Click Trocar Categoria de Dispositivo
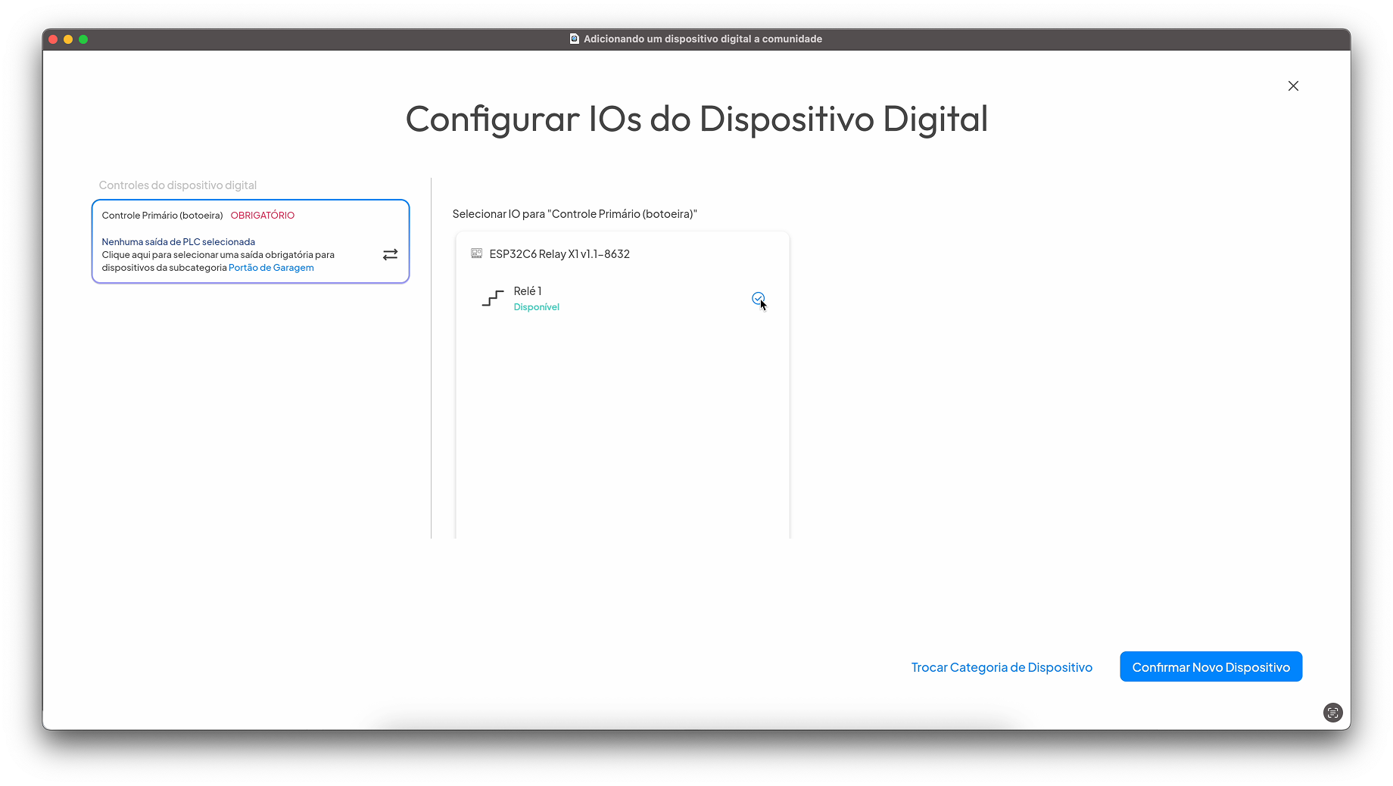 click(1002, 667)
